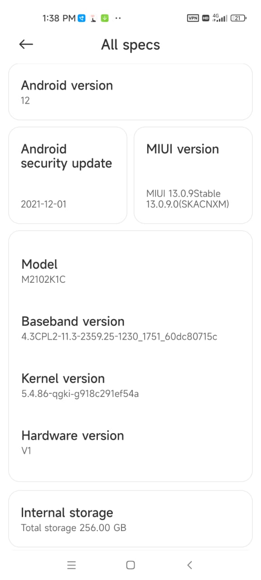261x580 pixels.
Task: Open the recent apps menu navigation icon
Action: 72,565
